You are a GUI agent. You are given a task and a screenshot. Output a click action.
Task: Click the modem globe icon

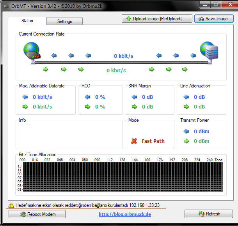[x=32, y=51]
